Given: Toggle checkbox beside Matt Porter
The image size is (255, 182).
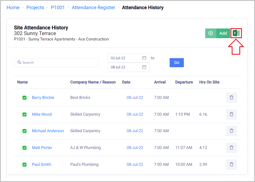Looking at the screenshot, I should [x=24, y=148].
